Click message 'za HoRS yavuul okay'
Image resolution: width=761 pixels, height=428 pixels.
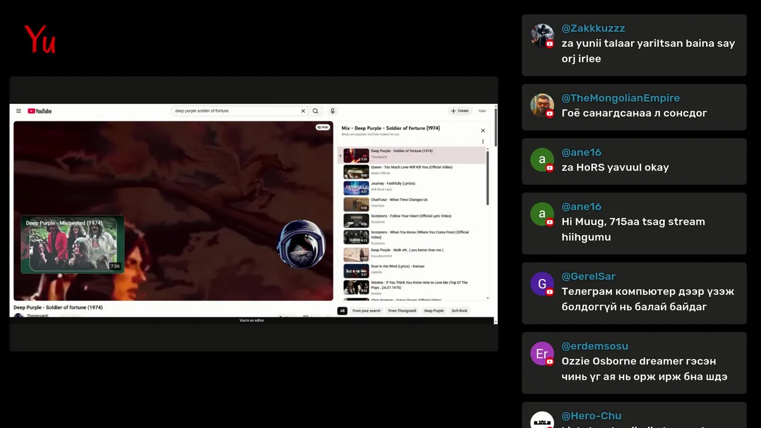pos(615,168)
